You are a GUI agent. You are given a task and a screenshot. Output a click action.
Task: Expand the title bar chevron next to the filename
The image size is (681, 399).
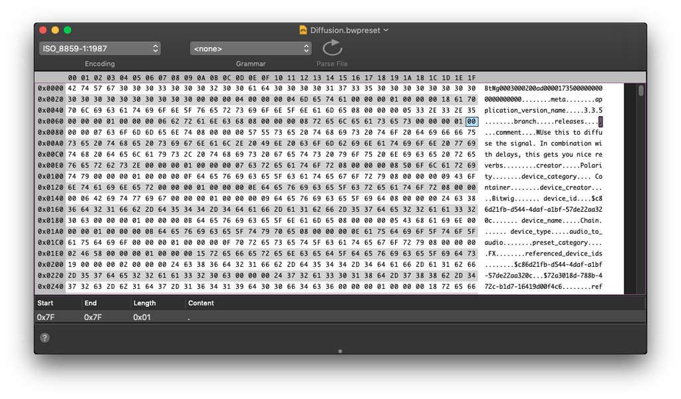pos(386,30)
